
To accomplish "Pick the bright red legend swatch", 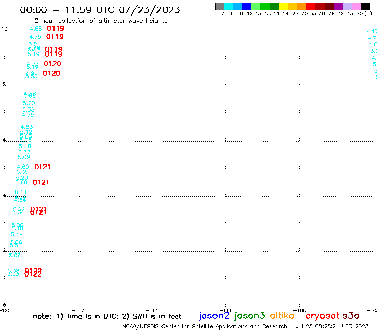I will point(311,6).
